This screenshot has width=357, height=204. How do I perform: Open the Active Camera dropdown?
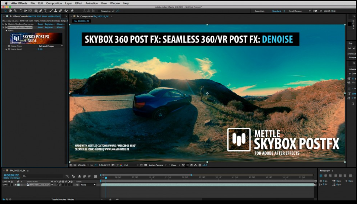tap(158, 165)
